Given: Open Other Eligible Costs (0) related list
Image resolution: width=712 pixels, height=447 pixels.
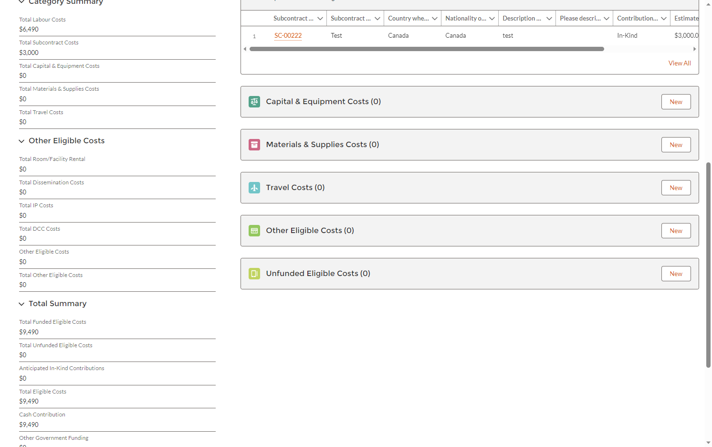Looking at the screenshot, I should point(310,231).
